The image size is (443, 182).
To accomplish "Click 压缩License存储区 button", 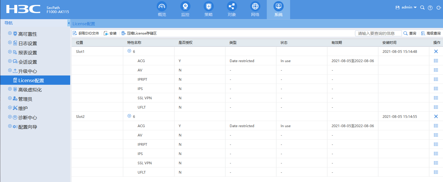I will 139,33.
